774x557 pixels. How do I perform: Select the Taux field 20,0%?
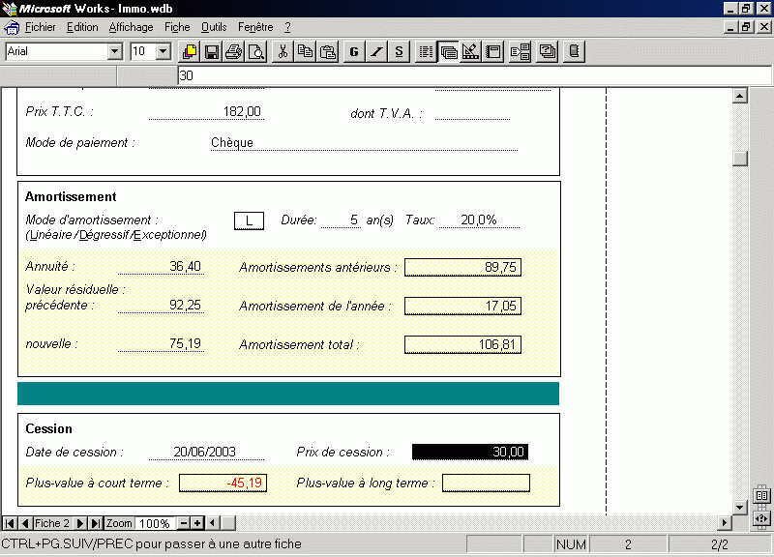pos(479,220)
